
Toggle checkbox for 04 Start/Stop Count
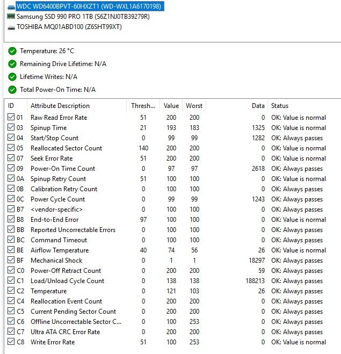click(11, 138)
